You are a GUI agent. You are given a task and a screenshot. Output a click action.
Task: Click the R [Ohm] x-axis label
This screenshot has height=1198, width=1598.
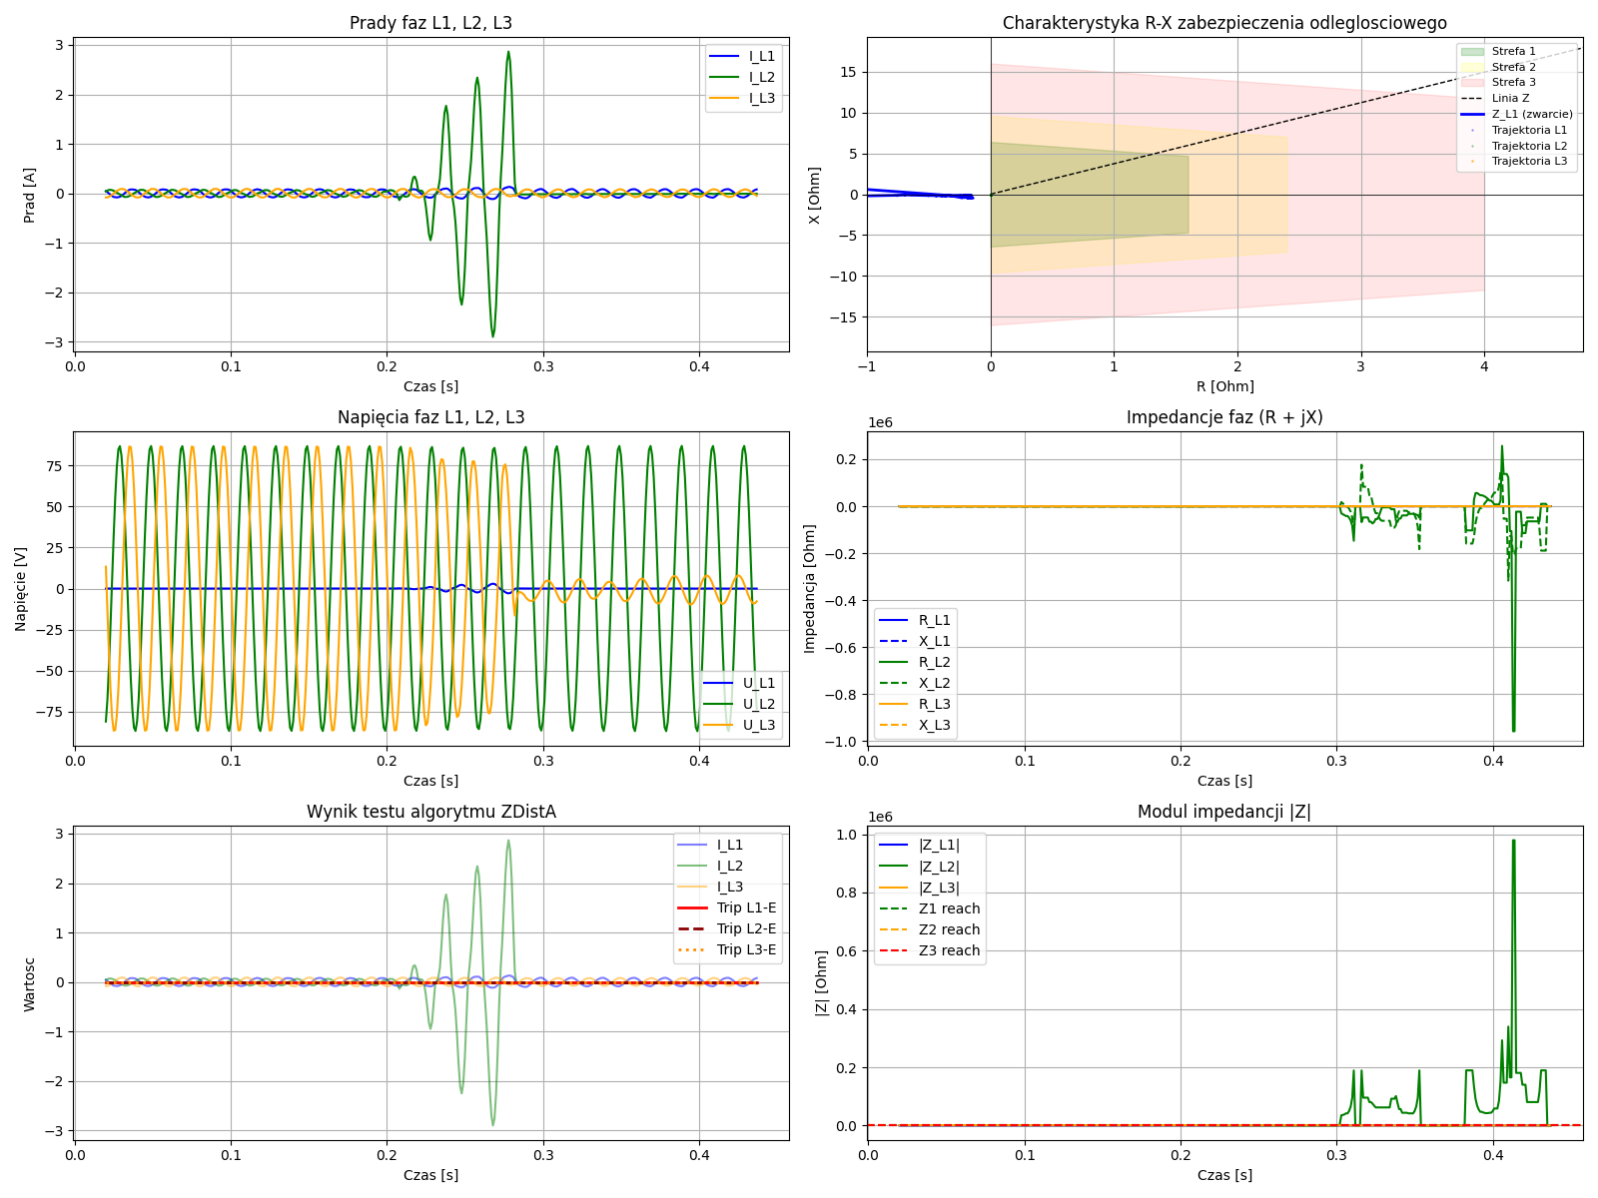click(x=1224, y=386)
